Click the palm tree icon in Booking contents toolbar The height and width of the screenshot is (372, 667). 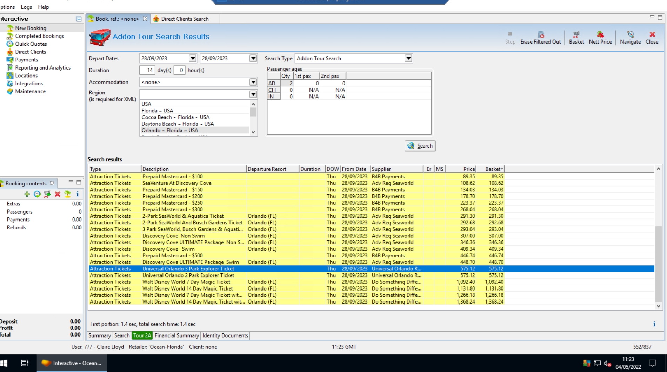coord(67,194)
